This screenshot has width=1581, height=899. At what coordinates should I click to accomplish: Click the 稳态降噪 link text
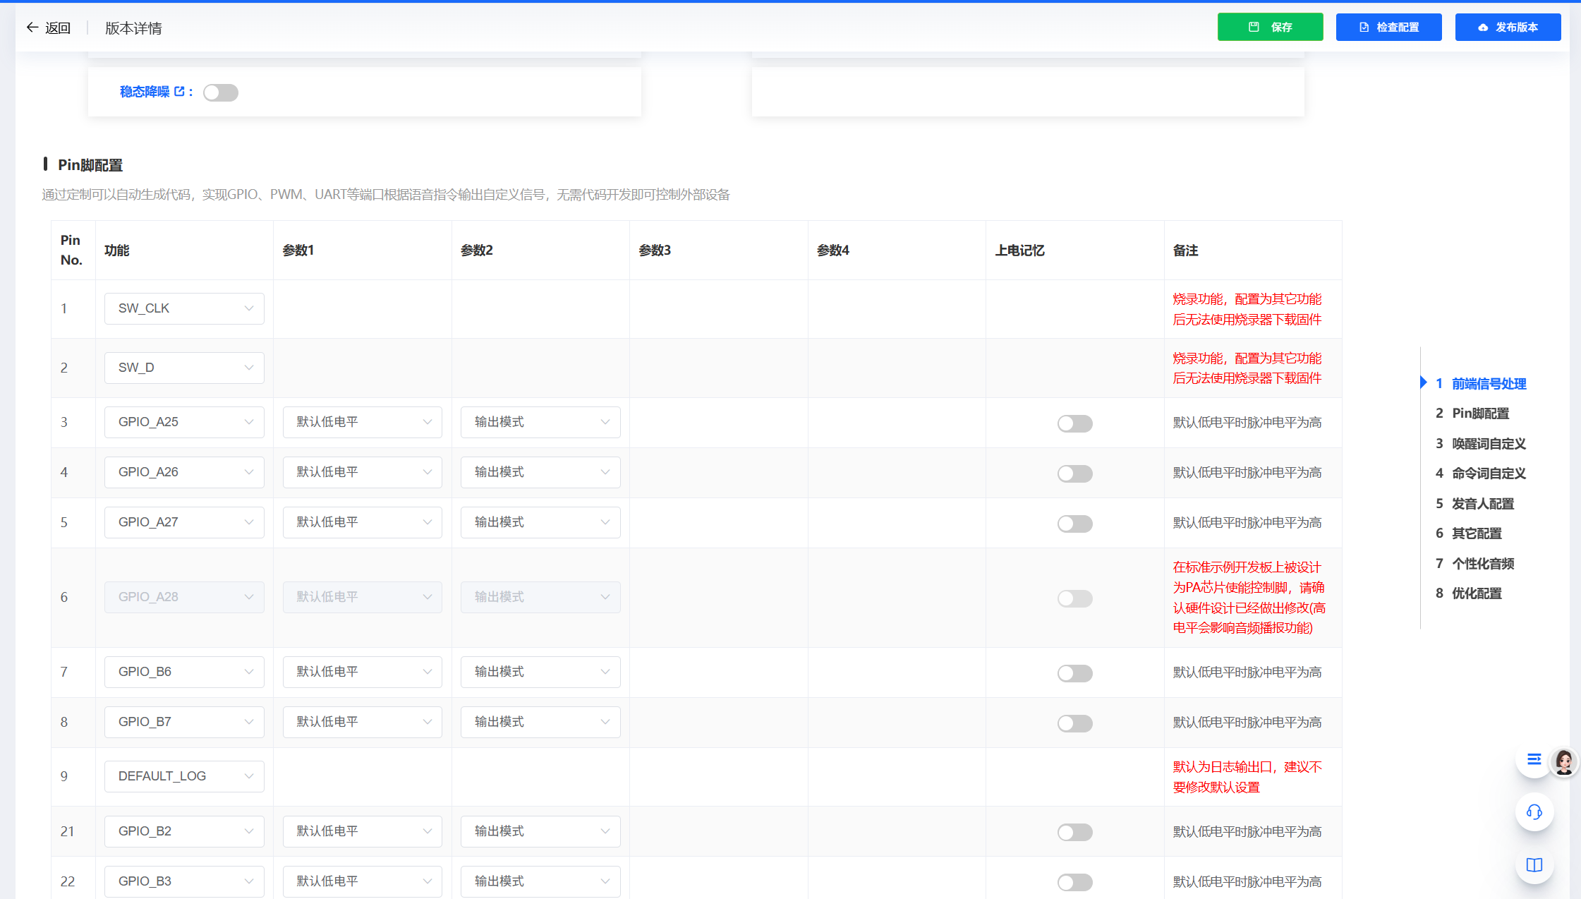tap(145, 92)
